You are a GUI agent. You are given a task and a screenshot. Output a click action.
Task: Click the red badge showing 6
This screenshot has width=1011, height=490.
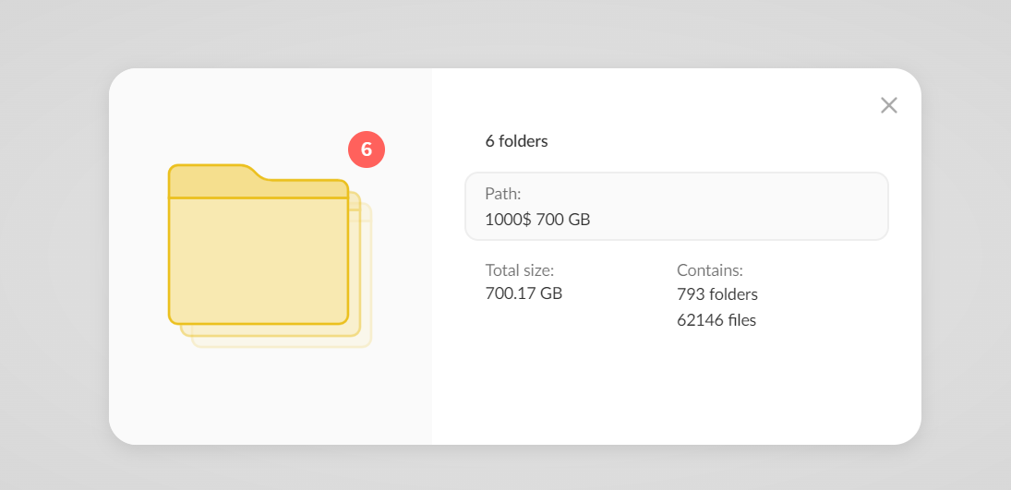[x=367, y=149]
